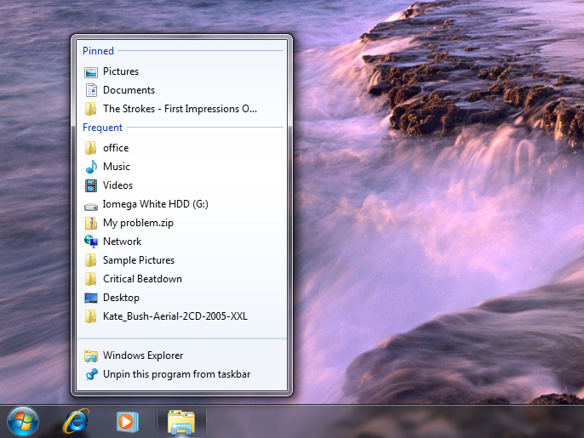This screenshot has height=438, width=584.
Task: Click the Windows Start orb button
Action: 23,421
